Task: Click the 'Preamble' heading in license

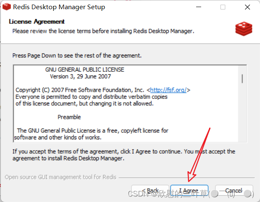Action: (x=69, y=117)
